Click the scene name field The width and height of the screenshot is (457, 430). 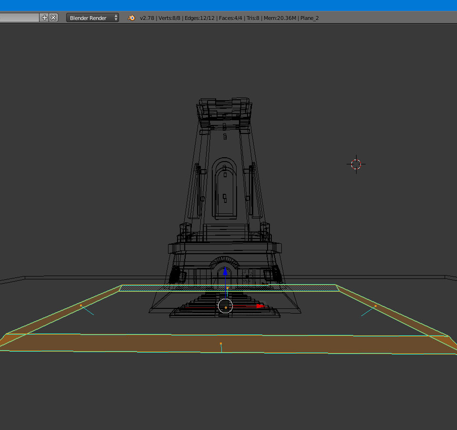pyautogui.click(x=19, y=18)
